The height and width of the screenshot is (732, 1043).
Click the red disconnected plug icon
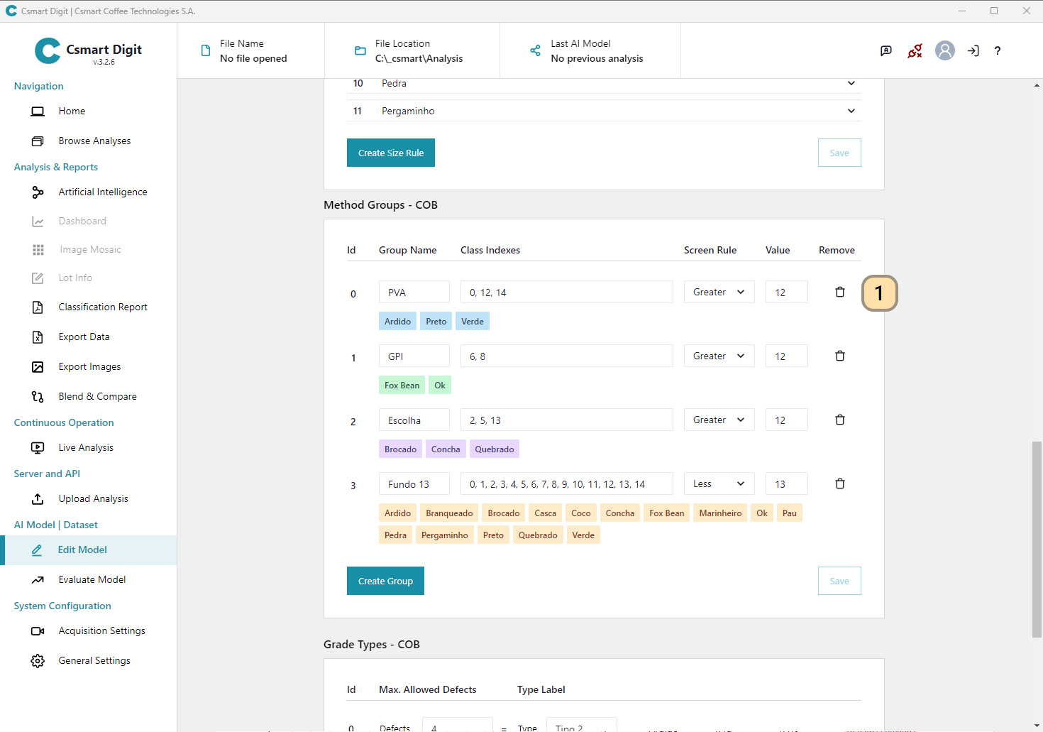coord(915,50)
